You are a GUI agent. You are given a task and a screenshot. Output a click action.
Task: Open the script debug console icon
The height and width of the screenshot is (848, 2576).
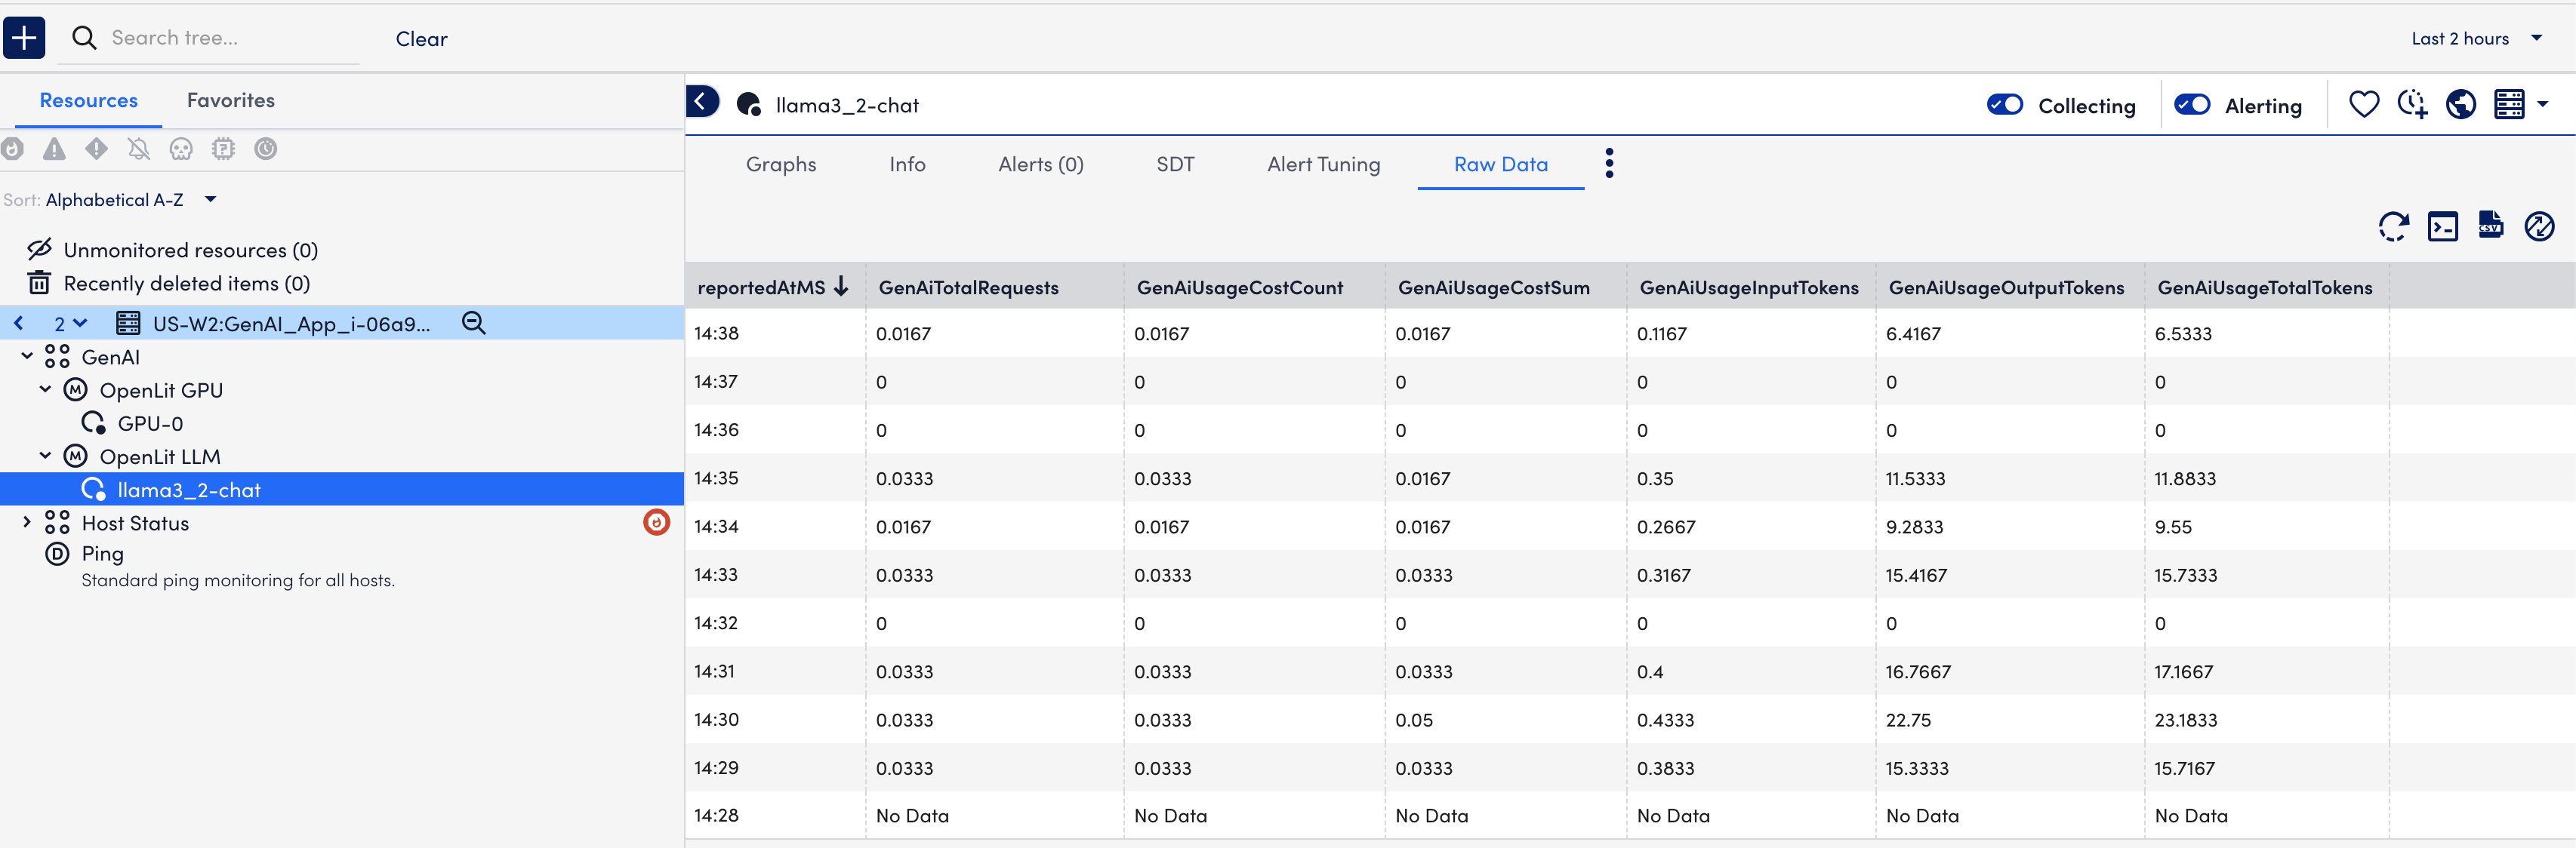(2442, 227)
